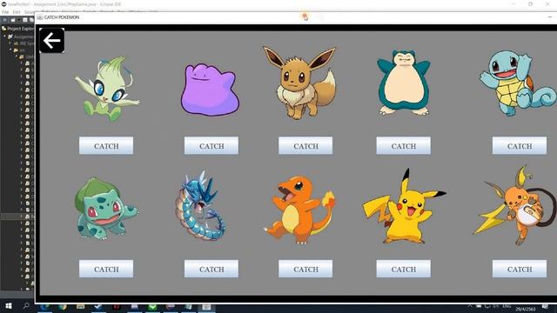
Task: Switch to Project Explorer tab in Eclipse
Action: (x=17, y=29)
